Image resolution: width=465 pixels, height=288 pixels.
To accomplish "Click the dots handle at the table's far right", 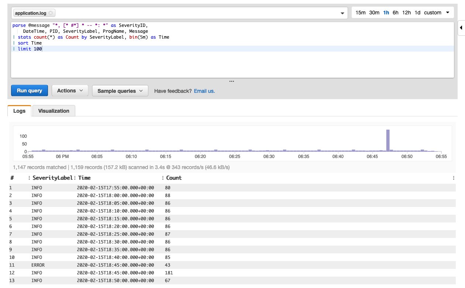I will [x=454, y=178].
